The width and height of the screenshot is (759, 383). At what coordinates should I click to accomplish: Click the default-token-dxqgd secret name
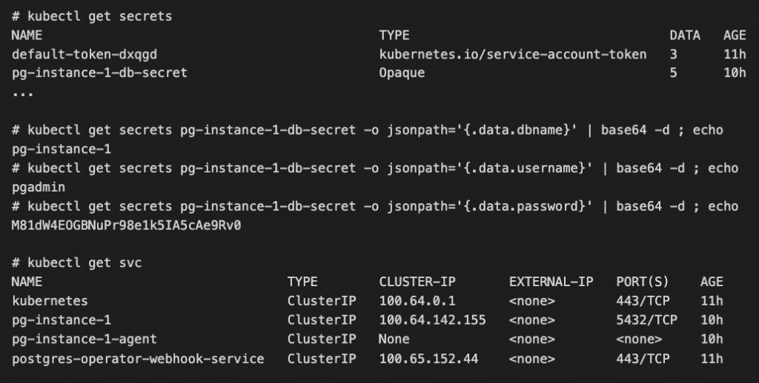(84, 54)
